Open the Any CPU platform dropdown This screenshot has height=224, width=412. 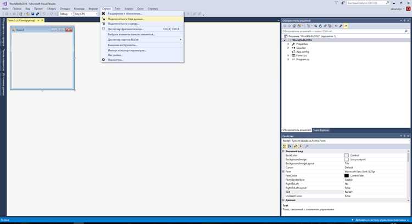pyautogui.click(x=86, y=14)
